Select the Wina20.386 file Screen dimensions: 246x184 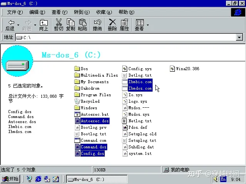[184, 69]
